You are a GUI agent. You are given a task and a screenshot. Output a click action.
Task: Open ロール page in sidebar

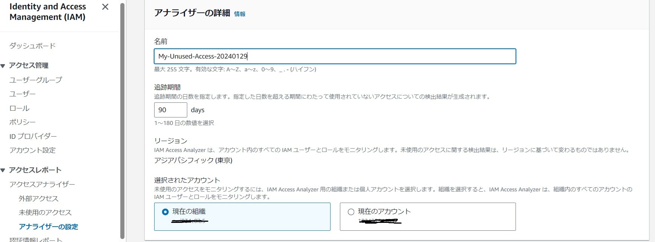click(x=20, y=108)
